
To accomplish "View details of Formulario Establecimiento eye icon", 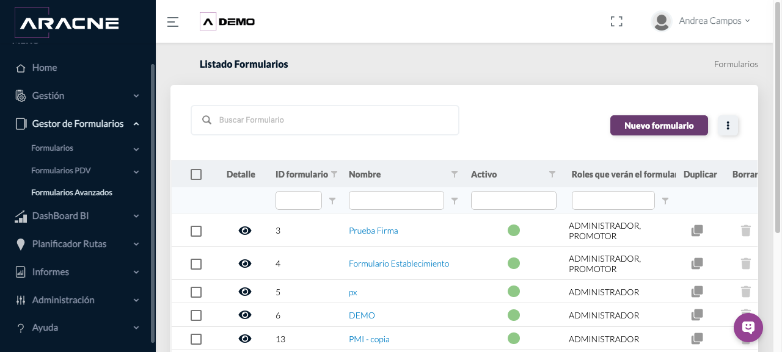I will pos(245,264).
